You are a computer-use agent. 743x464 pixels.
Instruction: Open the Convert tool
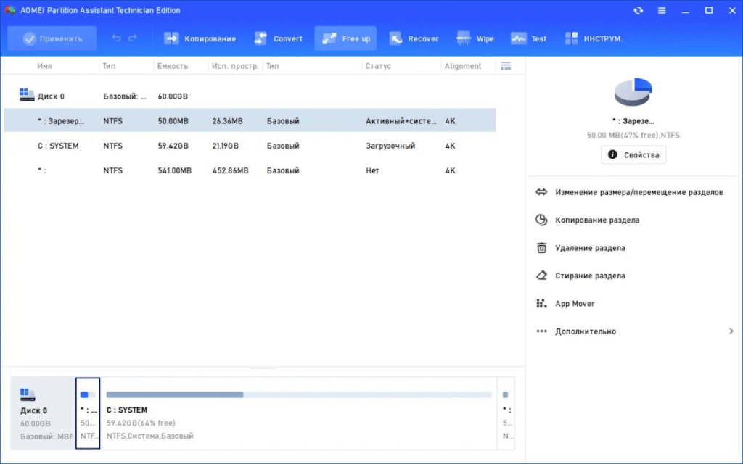(278, 38)
